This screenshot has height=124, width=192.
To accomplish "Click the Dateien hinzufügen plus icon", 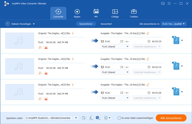I will 8,24.
